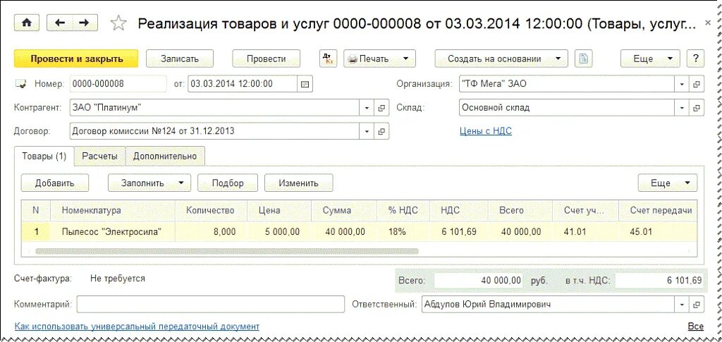Screen dimensions: 722x342
Task: Open Договор record with the open icon
Action: (381, 131)
